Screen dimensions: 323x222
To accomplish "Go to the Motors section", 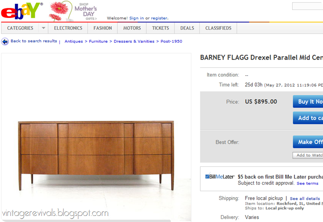I will point(132,28).
